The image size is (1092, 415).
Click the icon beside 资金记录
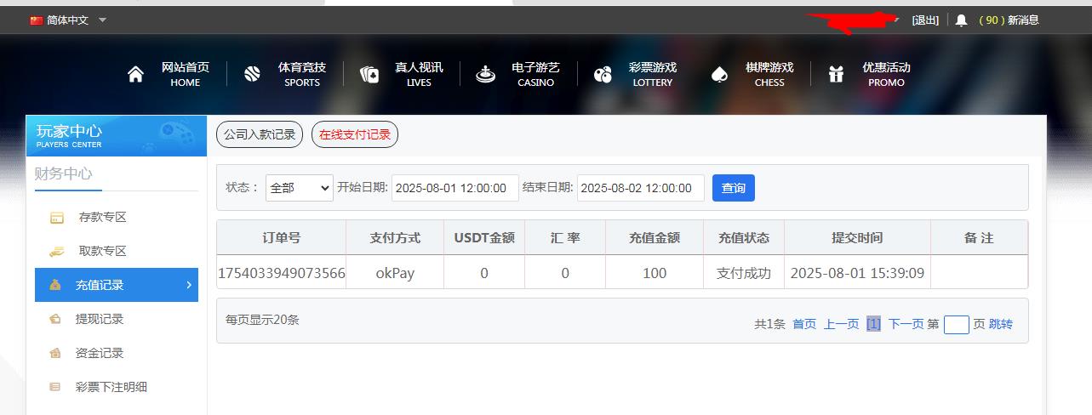tap(55, 353)
